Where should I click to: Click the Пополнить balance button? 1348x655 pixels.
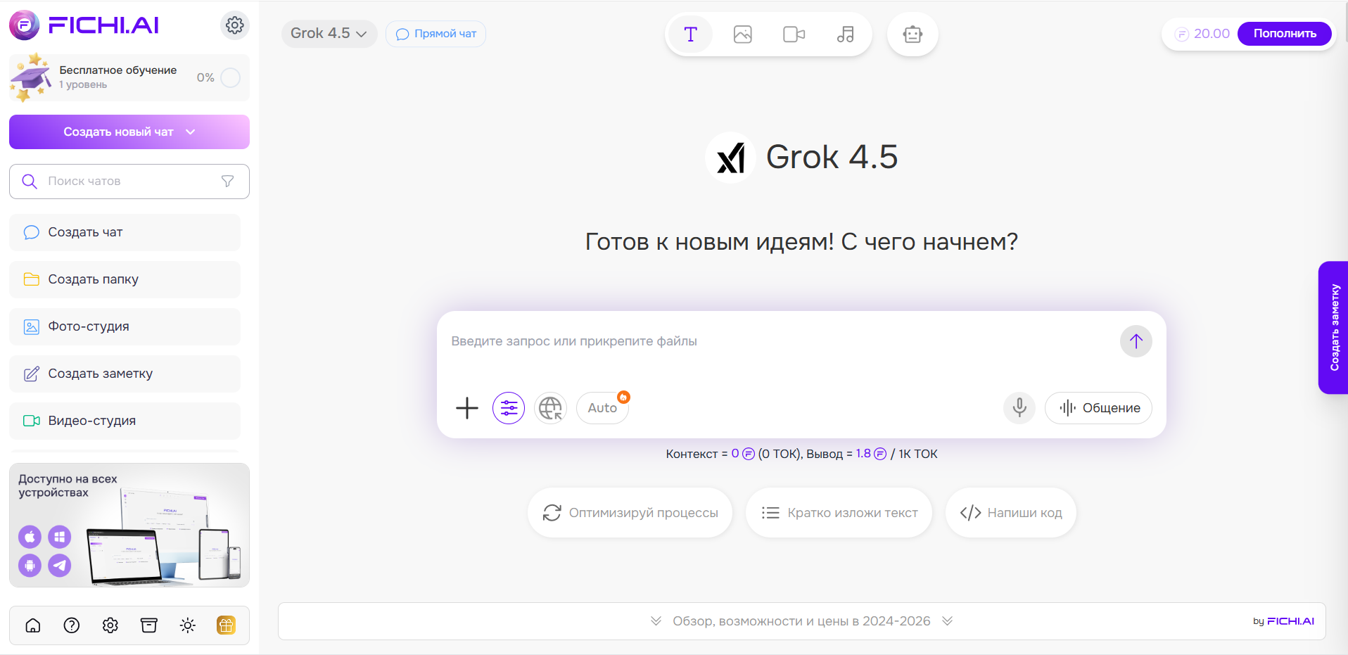1284,34
